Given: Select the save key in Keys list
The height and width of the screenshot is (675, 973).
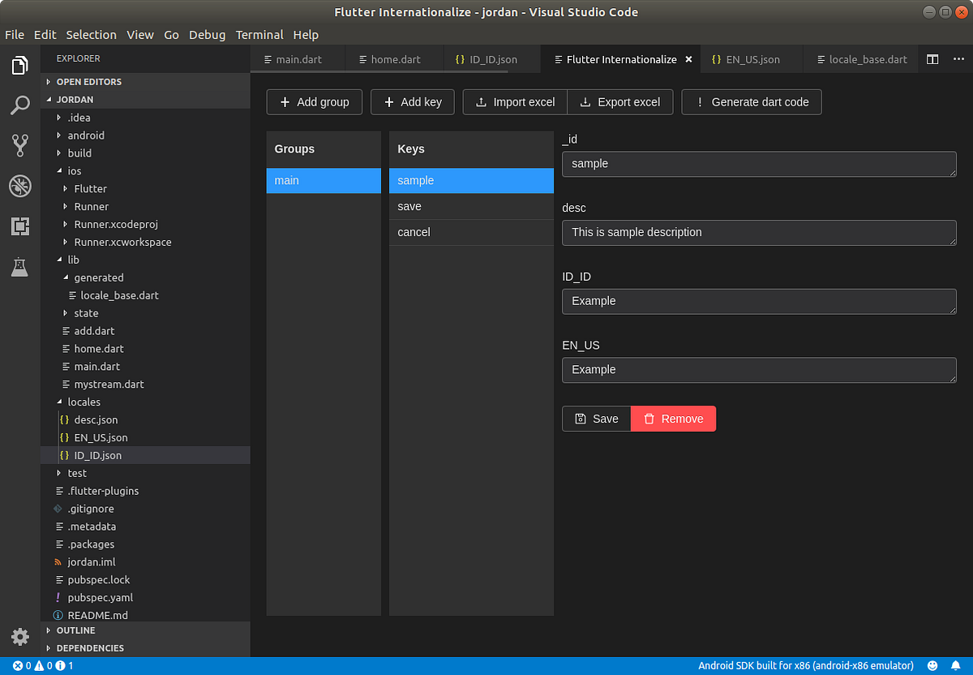Looking at the screenshot, I should [x=471, y=206].
